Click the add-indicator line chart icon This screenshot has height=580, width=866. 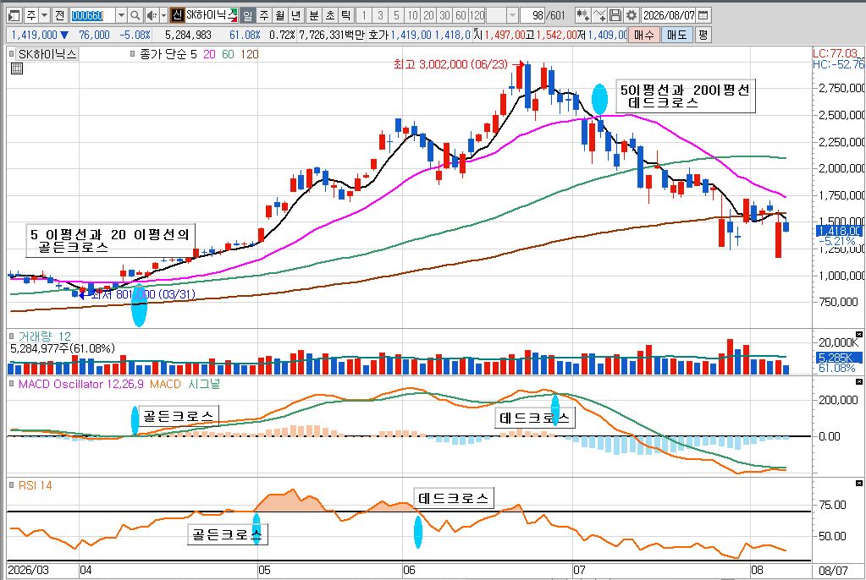(x=599, y=15)
